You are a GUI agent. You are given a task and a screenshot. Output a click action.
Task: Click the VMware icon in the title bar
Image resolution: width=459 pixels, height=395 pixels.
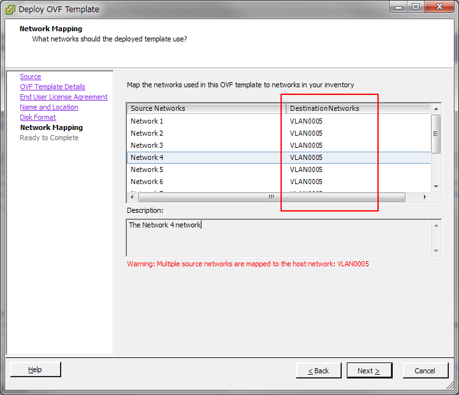point(10,9)
